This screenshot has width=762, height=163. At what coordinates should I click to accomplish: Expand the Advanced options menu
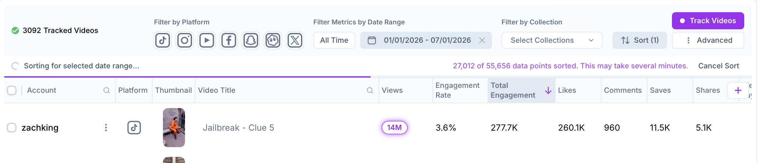(708, 40)
